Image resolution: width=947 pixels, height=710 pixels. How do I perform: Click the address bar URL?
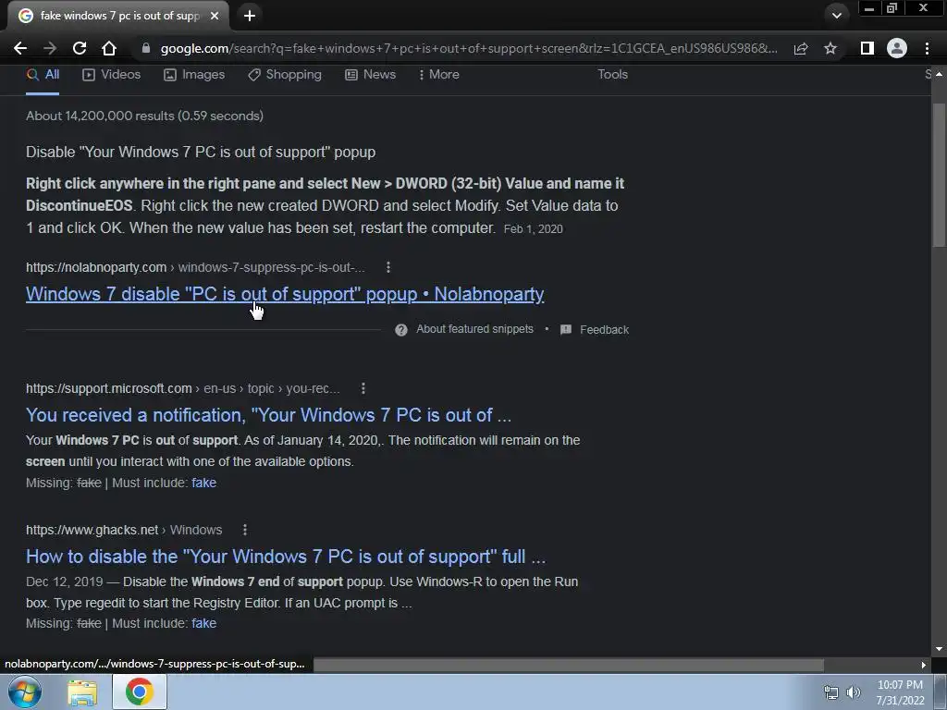tap(469, 48)
